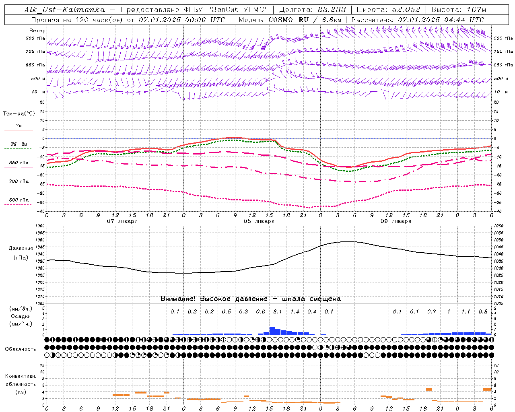The height and width of the screenshot is (412, 515).
Task: Click the Ветер wind section label
Action: pos(37,31)
